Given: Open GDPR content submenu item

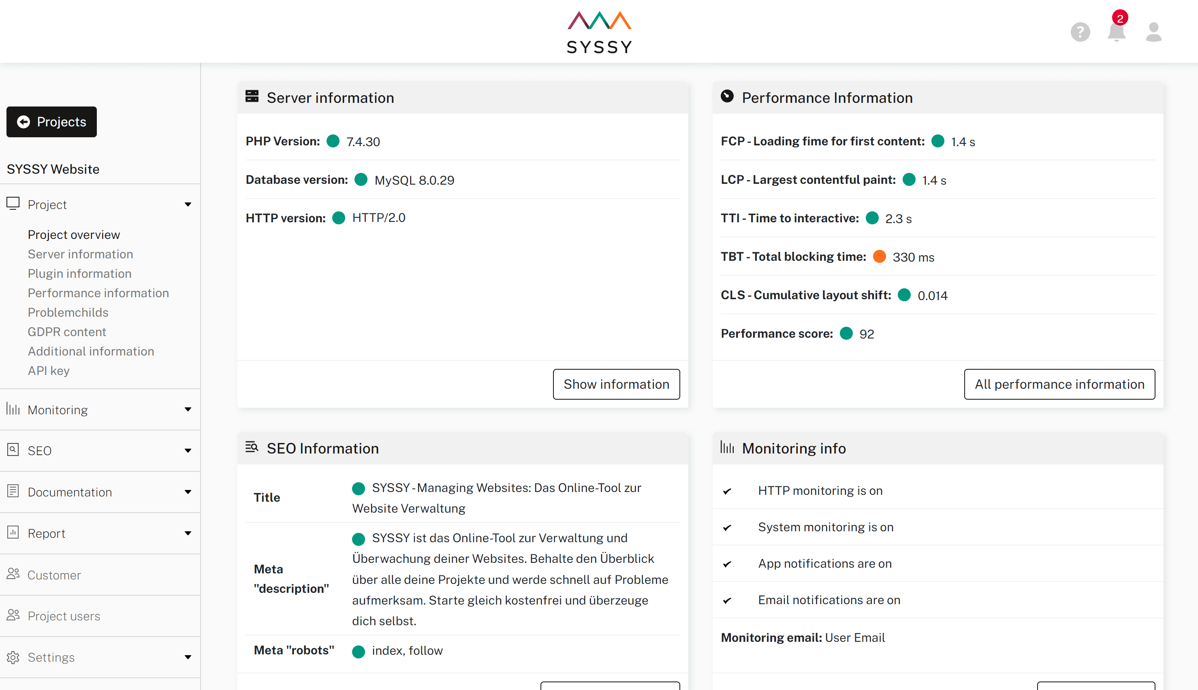Looking at the screenshot, I should pos(66,332).
